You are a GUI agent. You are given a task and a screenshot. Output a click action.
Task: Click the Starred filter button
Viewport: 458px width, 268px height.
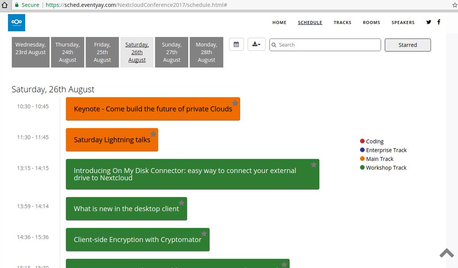point(408,45)
